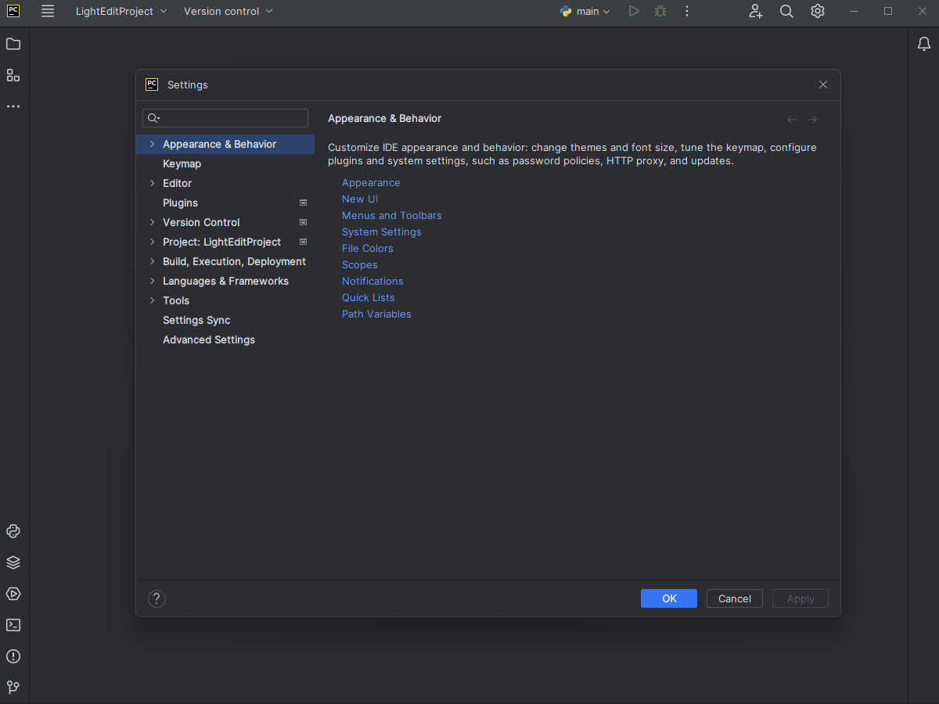Click the Settings dialog help question mark
Viewport: 939px width, 704px height.
coord(156,598)
